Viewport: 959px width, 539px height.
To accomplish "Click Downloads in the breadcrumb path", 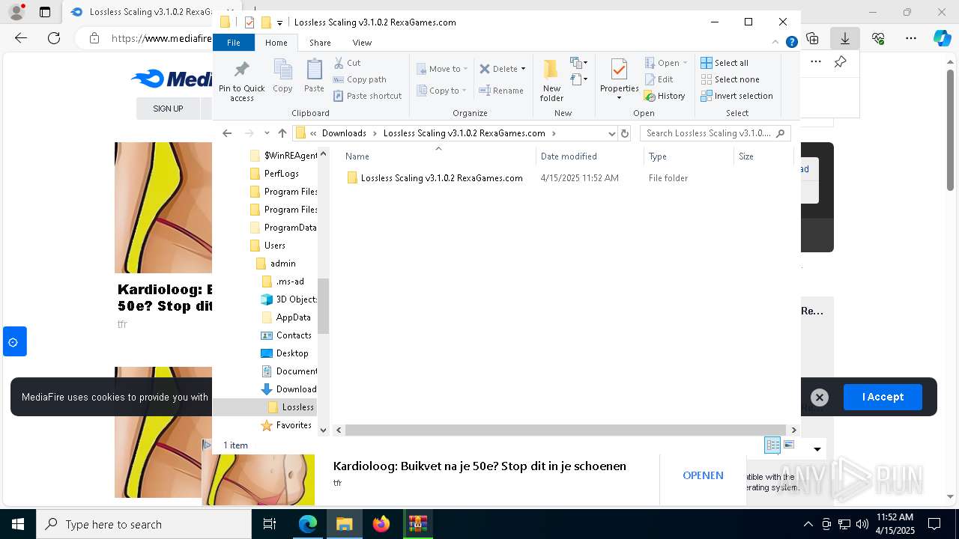I will (x=344, y=133).
